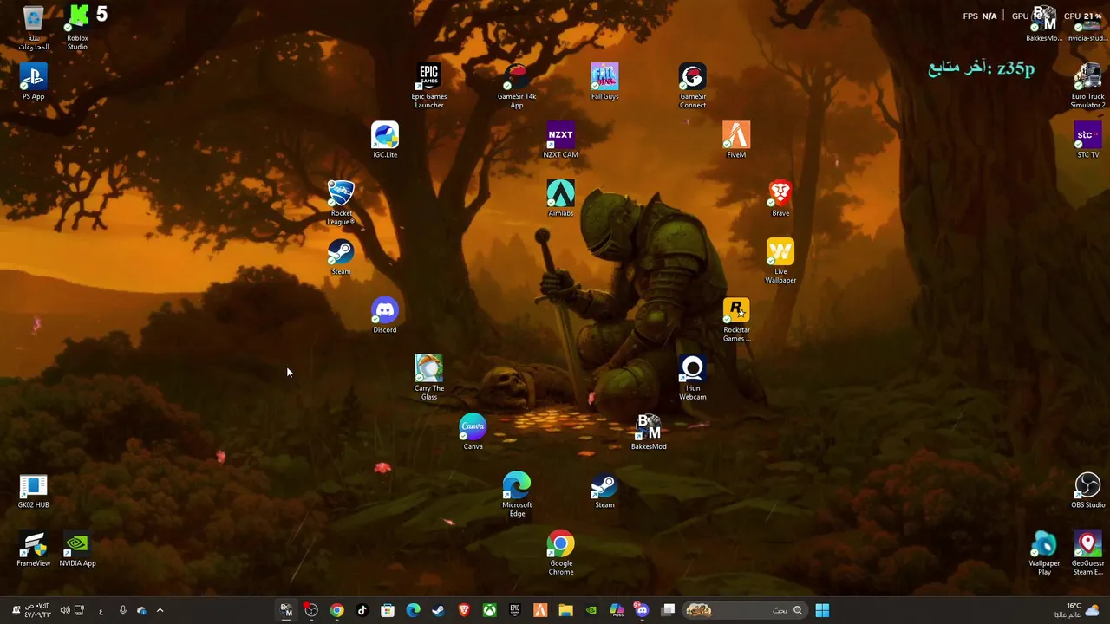Click the microphone tray icon

pos(122,610)
